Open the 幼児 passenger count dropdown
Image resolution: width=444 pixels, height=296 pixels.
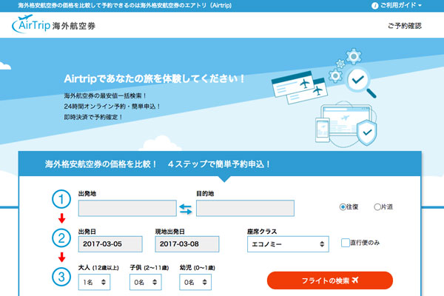point(195,282)
